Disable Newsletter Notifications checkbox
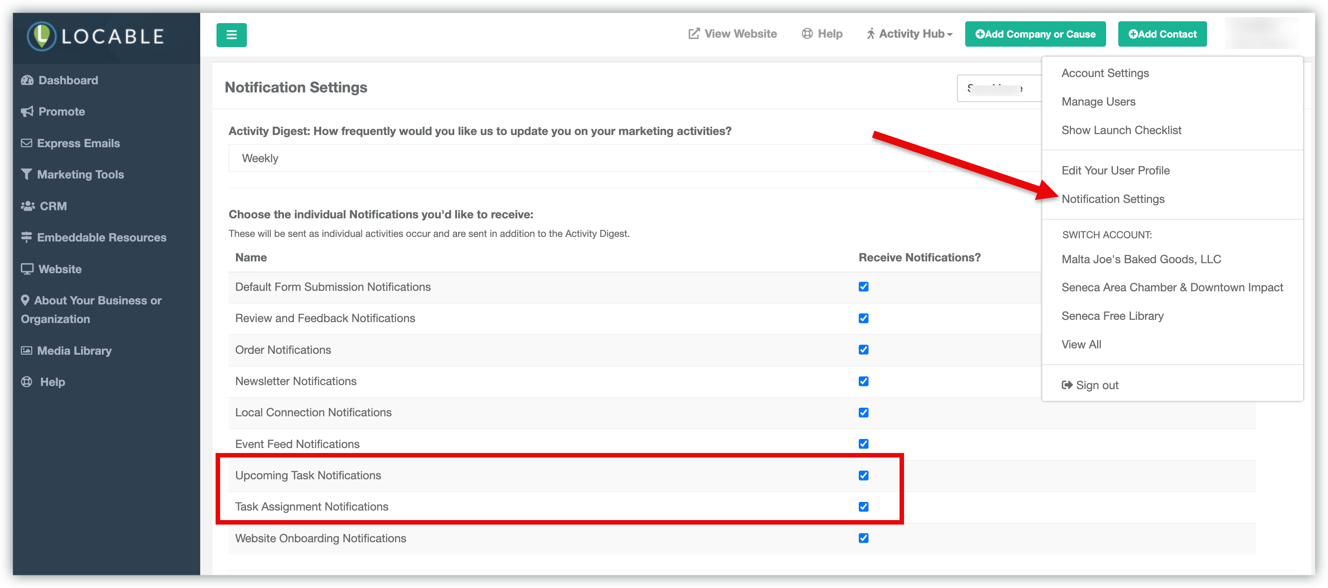This screenshot has width=1328, height=588. pyautogui.click(x=863, y=381)
